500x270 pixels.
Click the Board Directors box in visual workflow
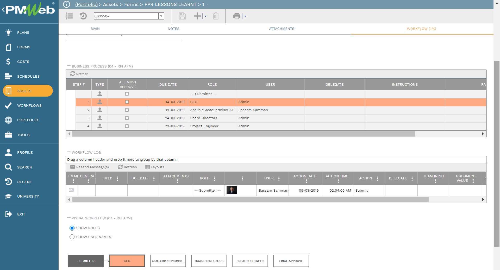(209, 261)
